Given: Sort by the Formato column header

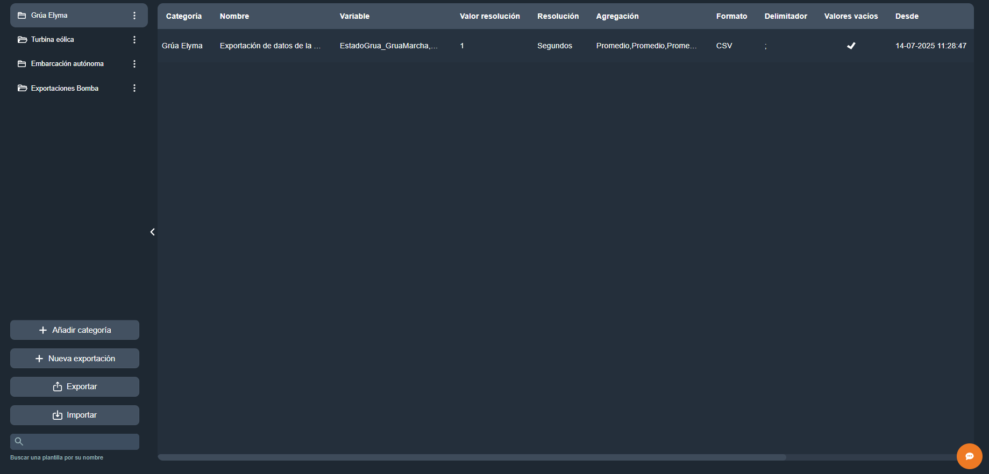Looking at the screenshot, I should click(731, 16).
